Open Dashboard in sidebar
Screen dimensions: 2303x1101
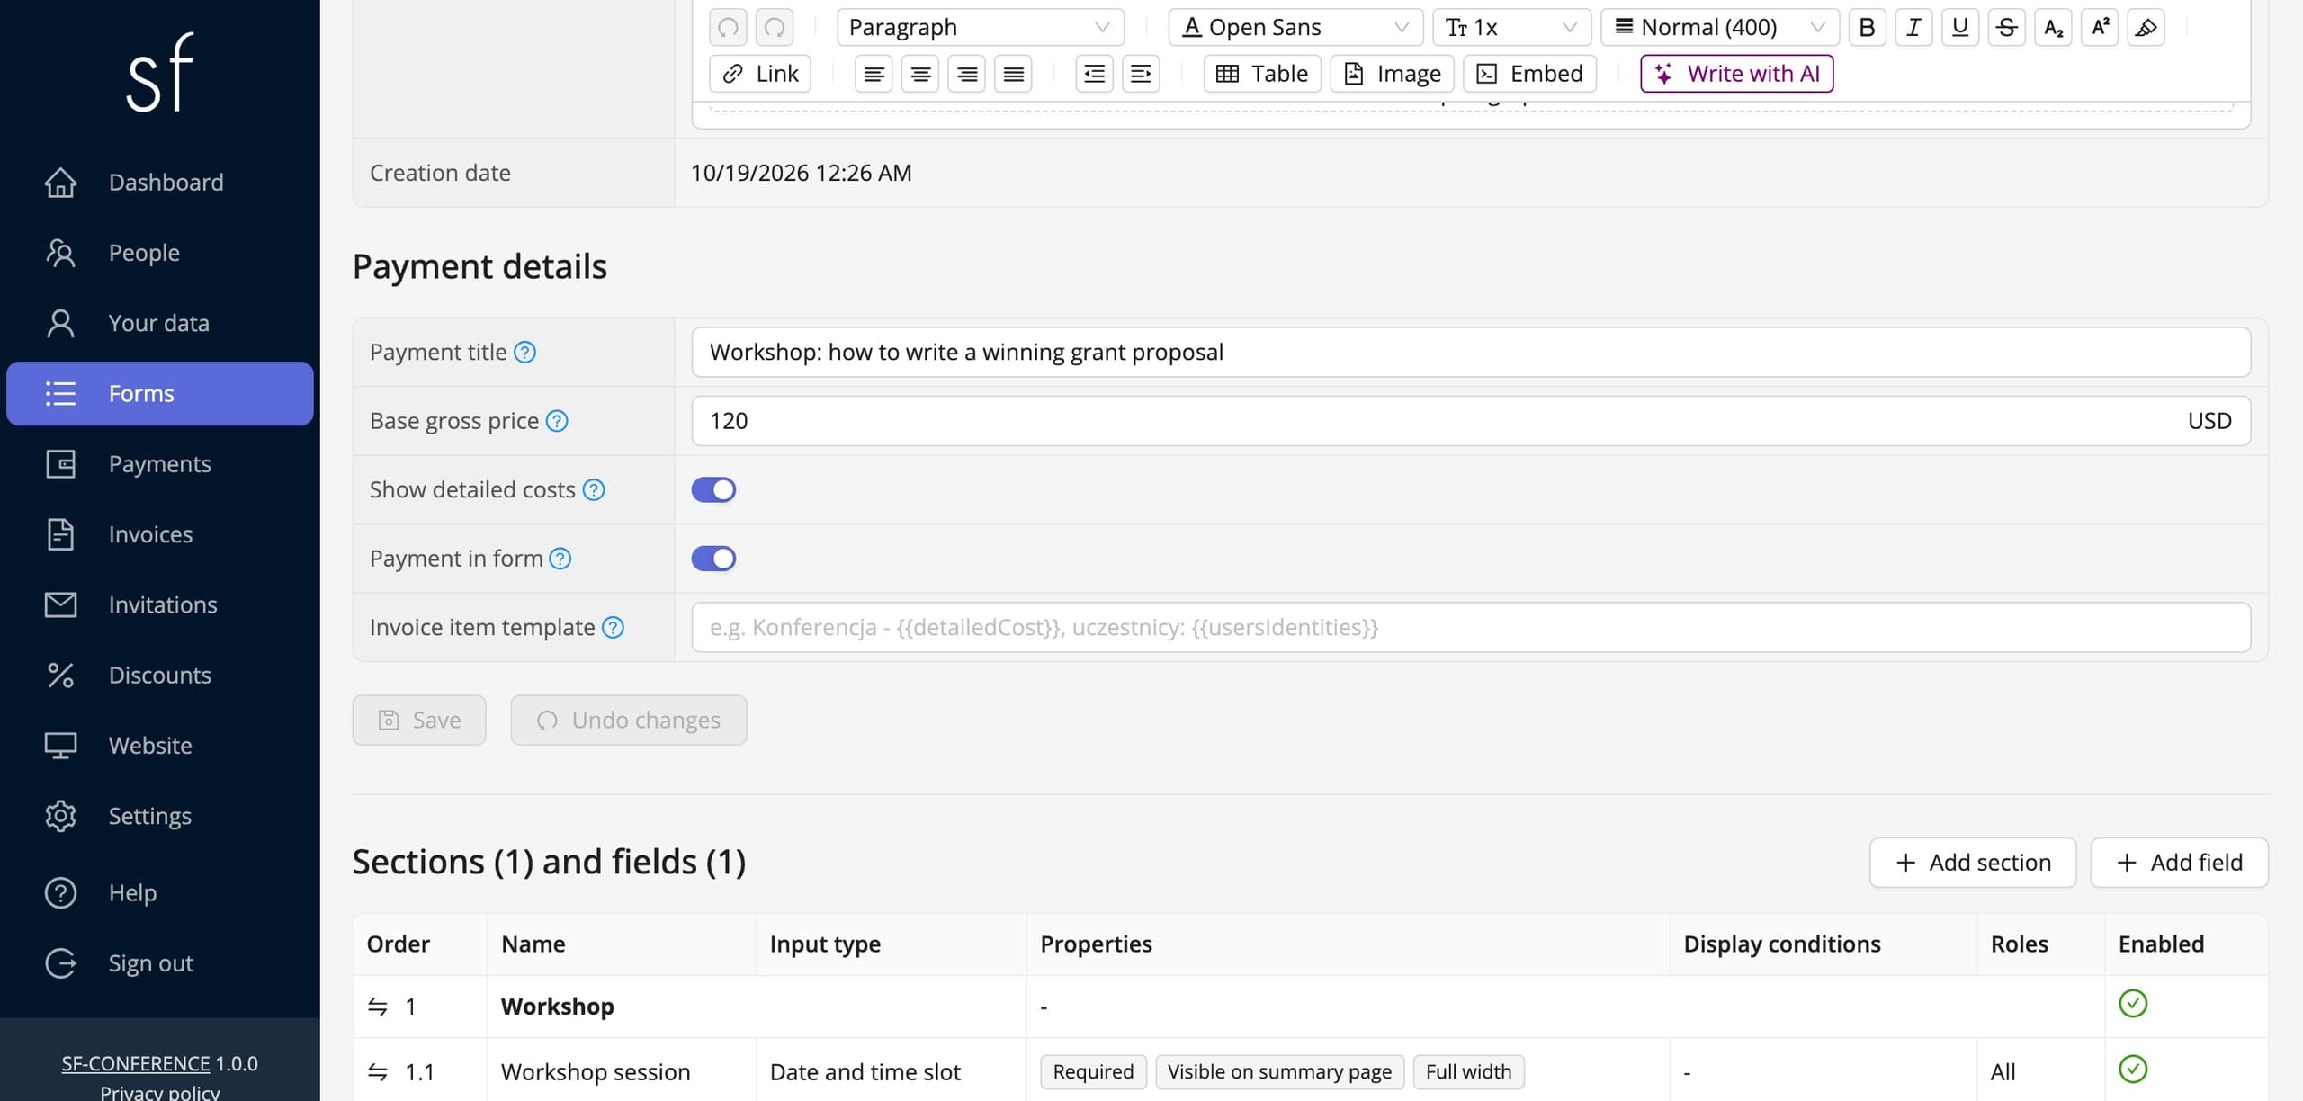coord(160,183)
